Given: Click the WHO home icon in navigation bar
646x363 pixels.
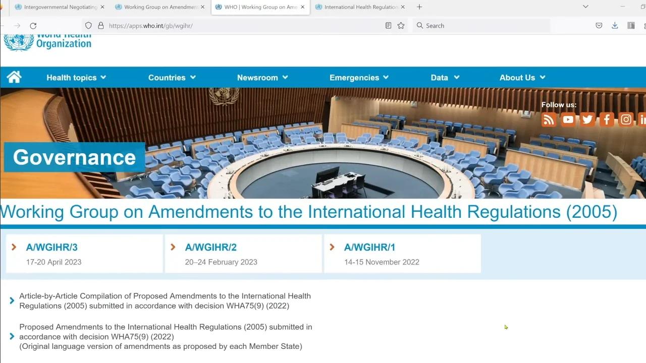Looking at the screenshot, I should (14, 77).
